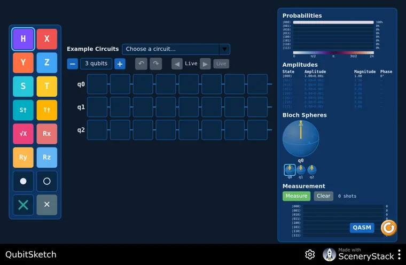Select the Pauli X gate
This screenshot has width=406, height=265.
point(47,39)
